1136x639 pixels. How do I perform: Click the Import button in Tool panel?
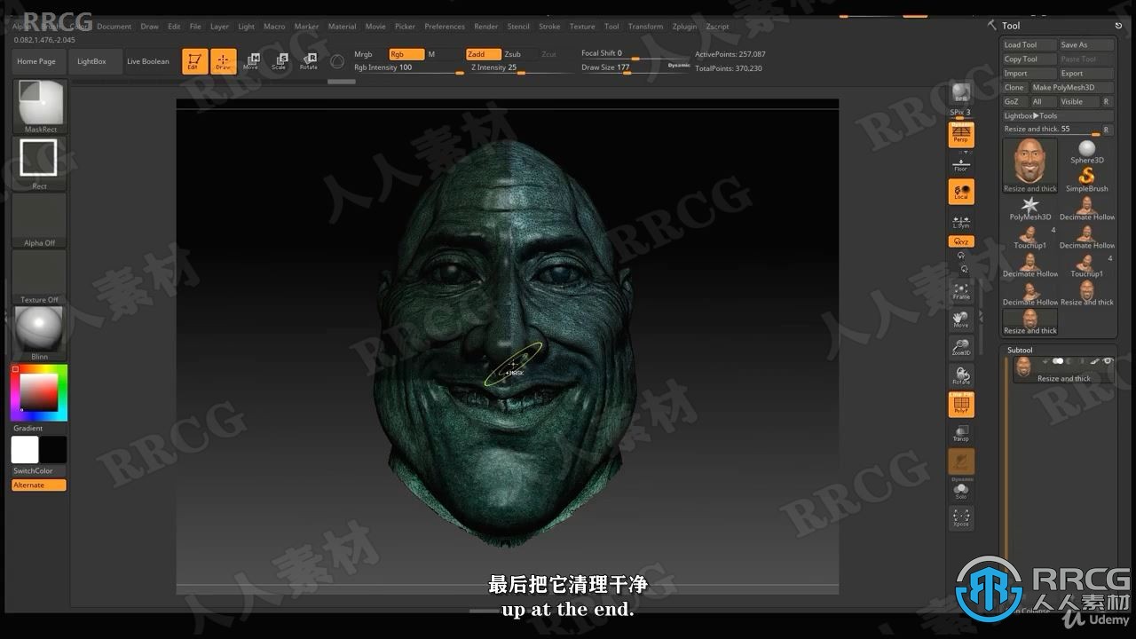point(1029,73)
